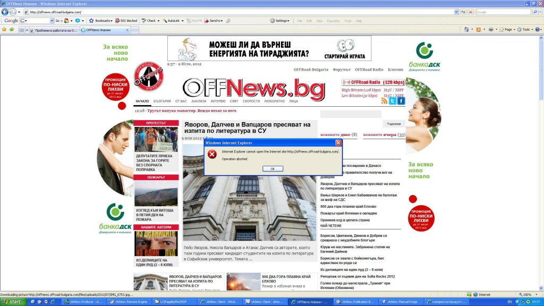Go back with the browser Back arrow
Image resolution: width=544 pixels, height=306 pixels.
pyautogui.click(x=4, y=12)
